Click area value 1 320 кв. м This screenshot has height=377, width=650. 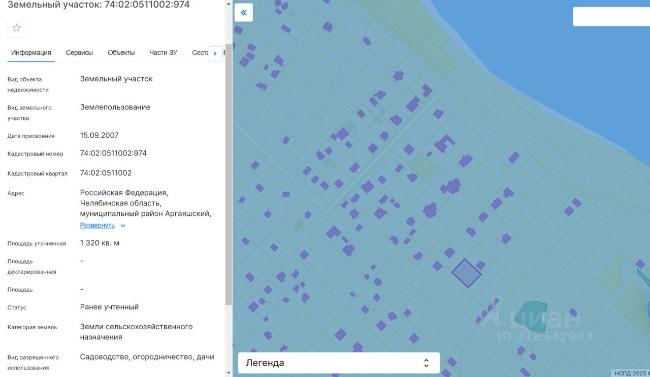point(100,243)
